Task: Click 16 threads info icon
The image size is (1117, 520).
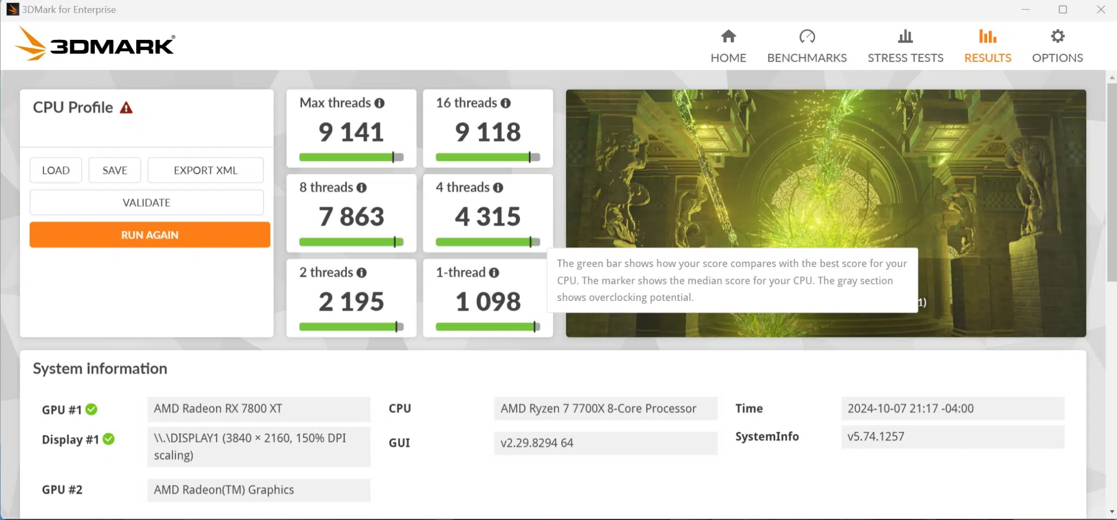Action: point(506,103)
